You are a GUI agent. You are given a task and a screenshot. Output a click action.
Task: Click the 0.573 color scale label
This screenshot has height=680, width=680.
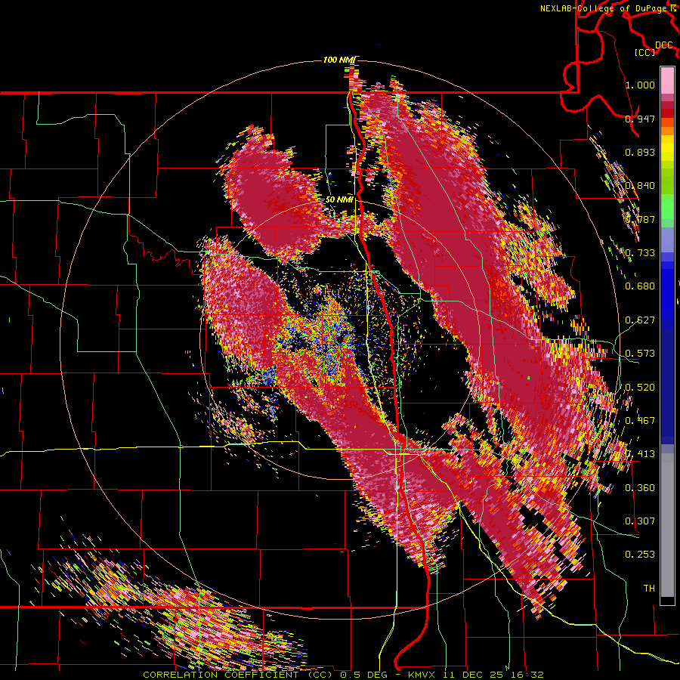tap(640, 354)
